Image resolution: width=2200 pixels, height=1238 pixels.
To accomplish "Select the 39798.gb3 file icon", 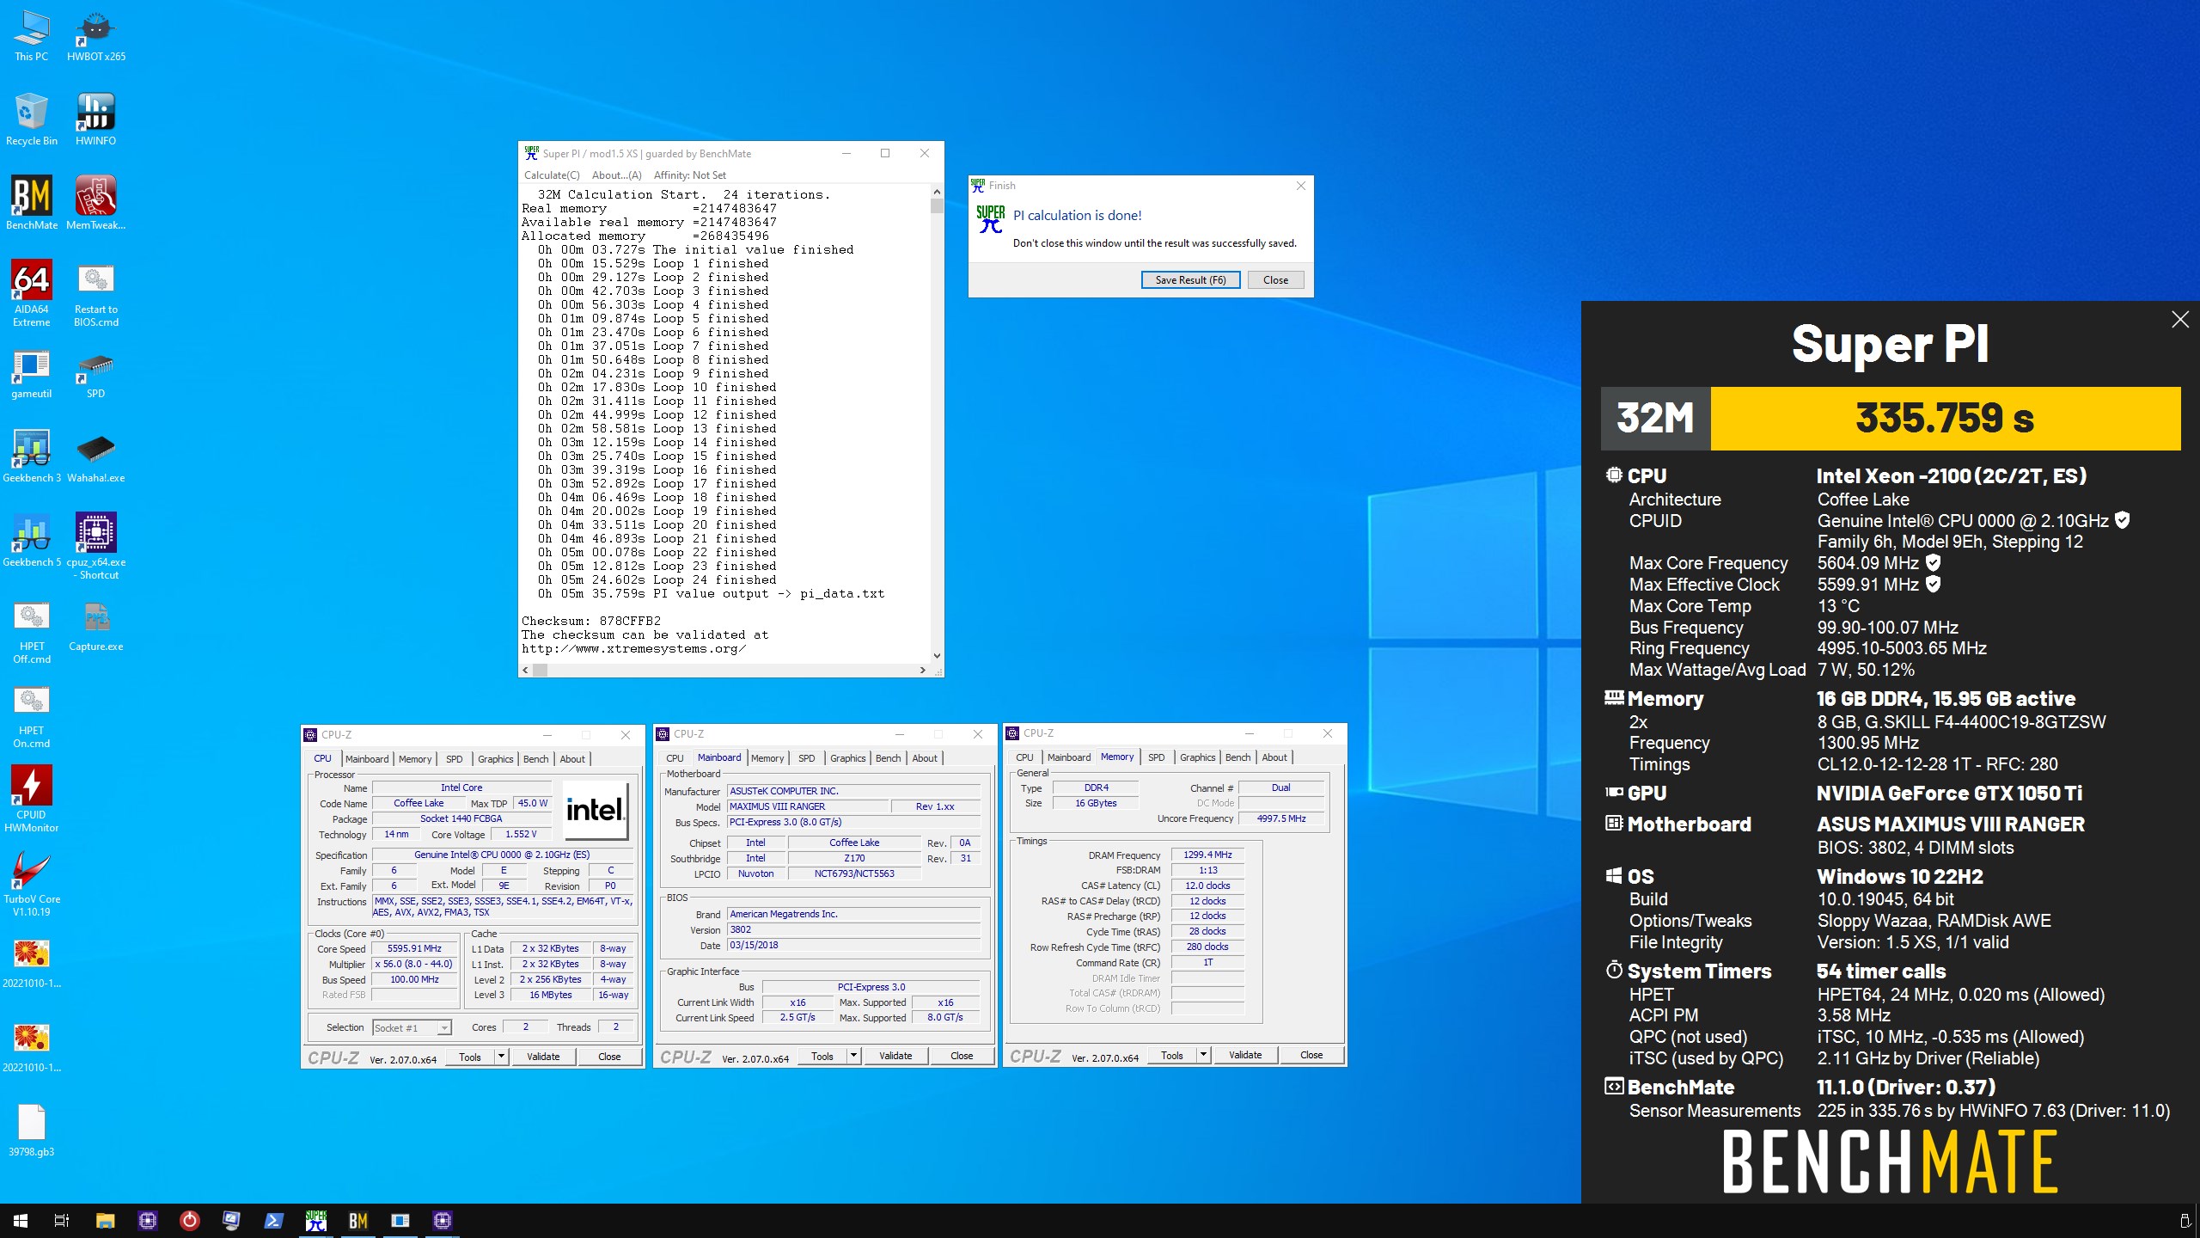I will 31,1131.
